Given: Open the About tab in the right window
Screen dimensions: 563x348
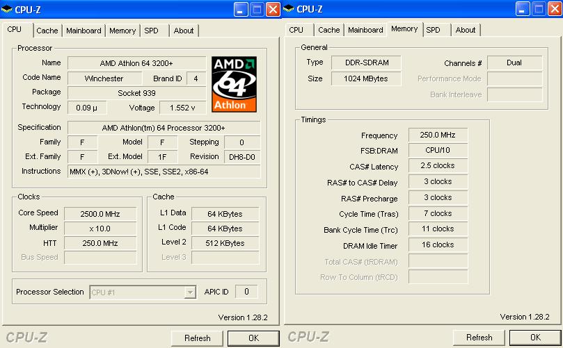Looking at the screenshot, I should (x=466, y=30).
